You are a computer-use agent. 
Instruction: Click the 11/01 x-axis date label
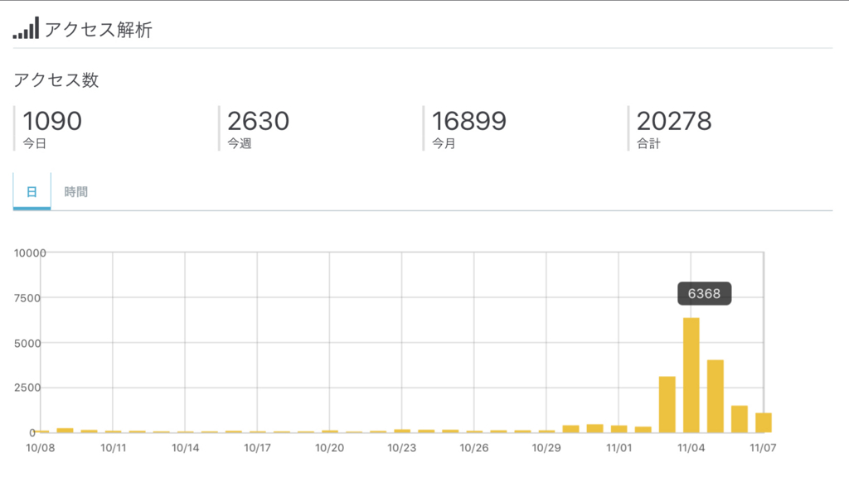pyautogui.click(x=619, y=448)
